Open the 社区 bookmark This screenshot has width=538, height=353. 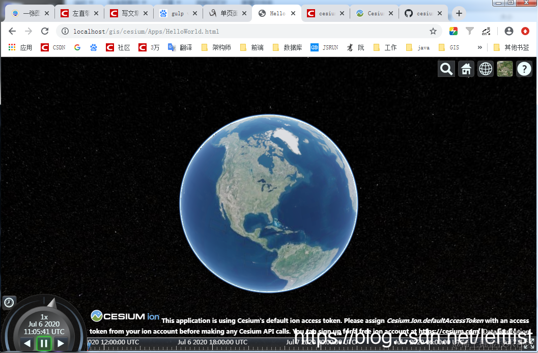point(118,47)
